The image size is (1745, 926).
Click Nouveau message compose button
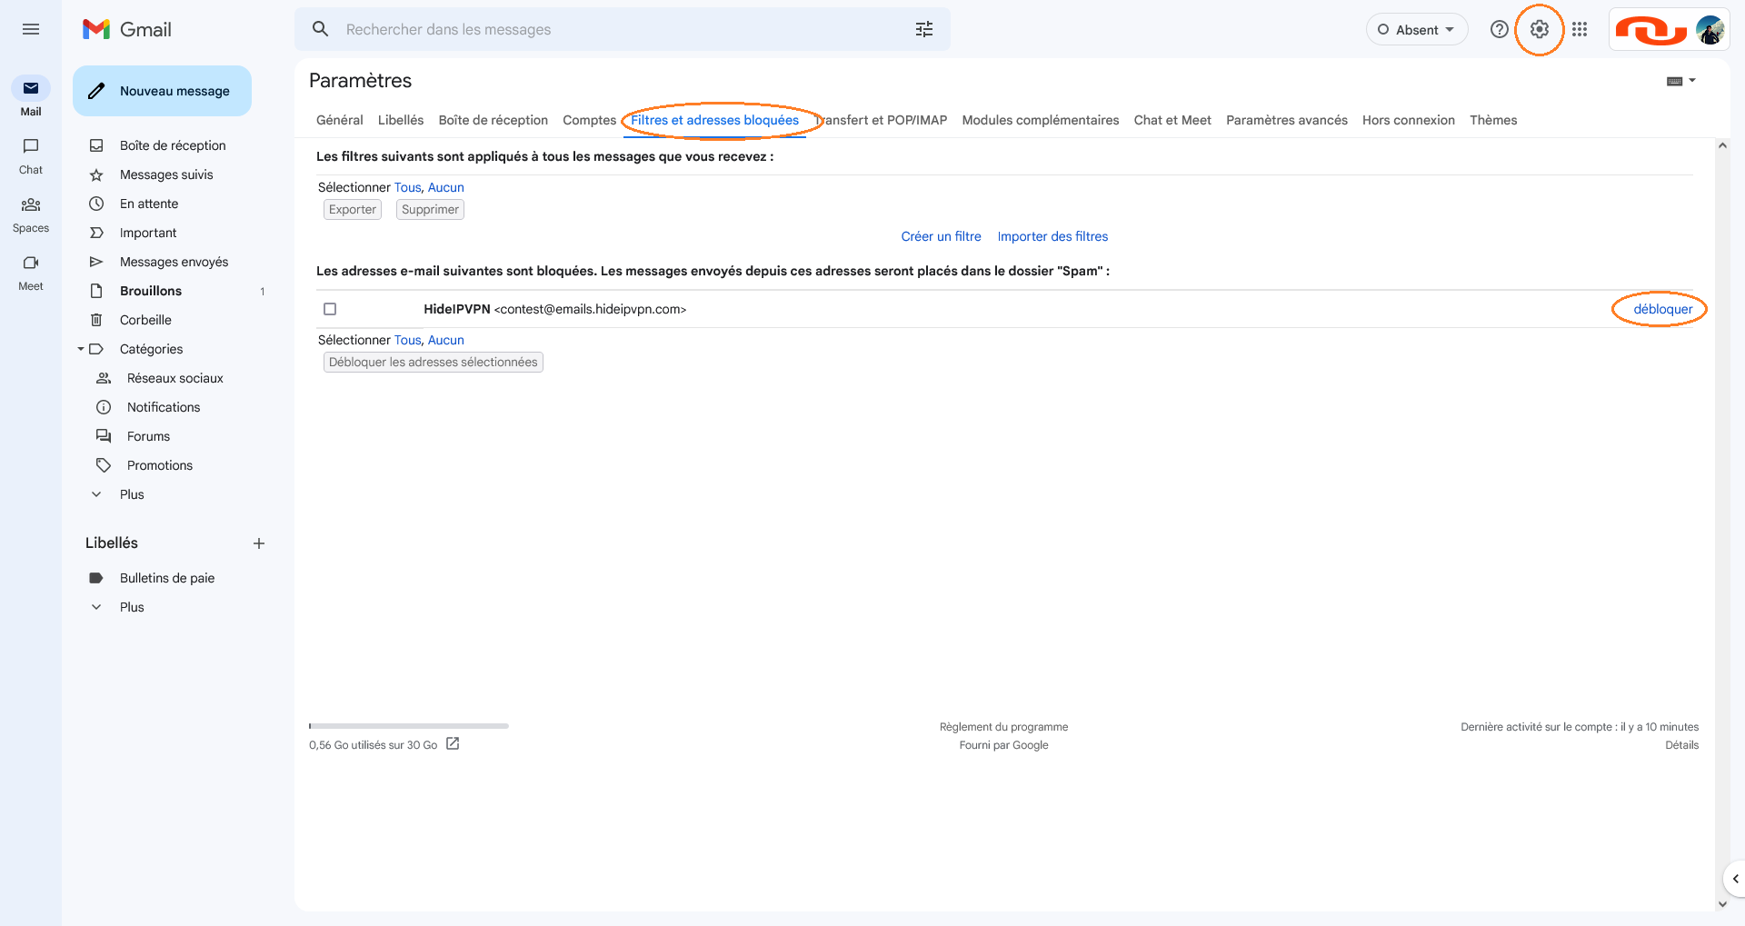tap(162, 91)
